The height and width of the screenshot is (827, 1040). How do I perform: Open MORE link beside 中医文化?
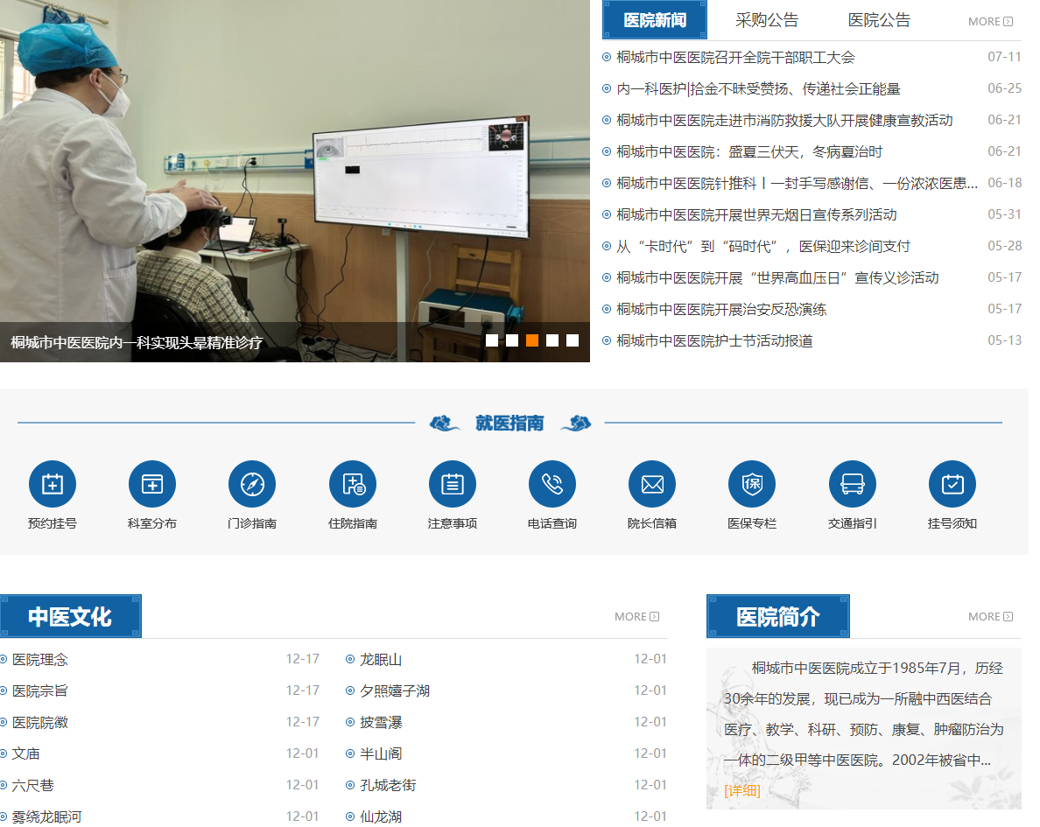636,616
